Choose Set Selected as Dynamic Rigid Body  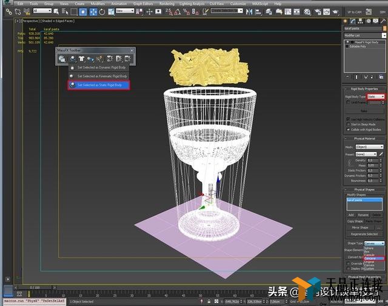coord(99,67)
